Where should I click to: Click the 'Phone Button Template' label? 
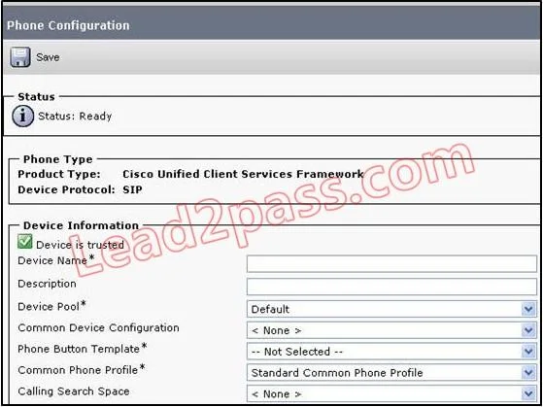82,349
